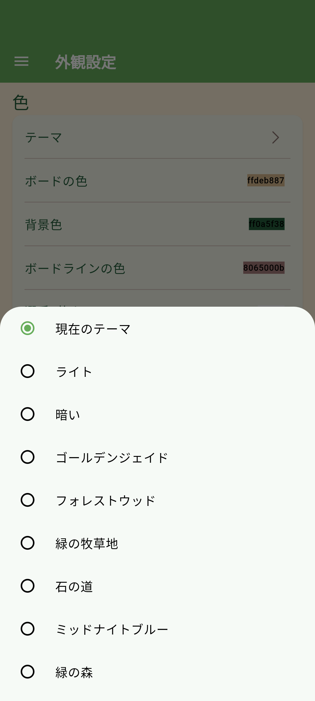Image resolution: width=315 pixels, height=701 pixels.
Task: Pick the ゴールデンジェイド radio circle
Action: click(x=28, y=457)
